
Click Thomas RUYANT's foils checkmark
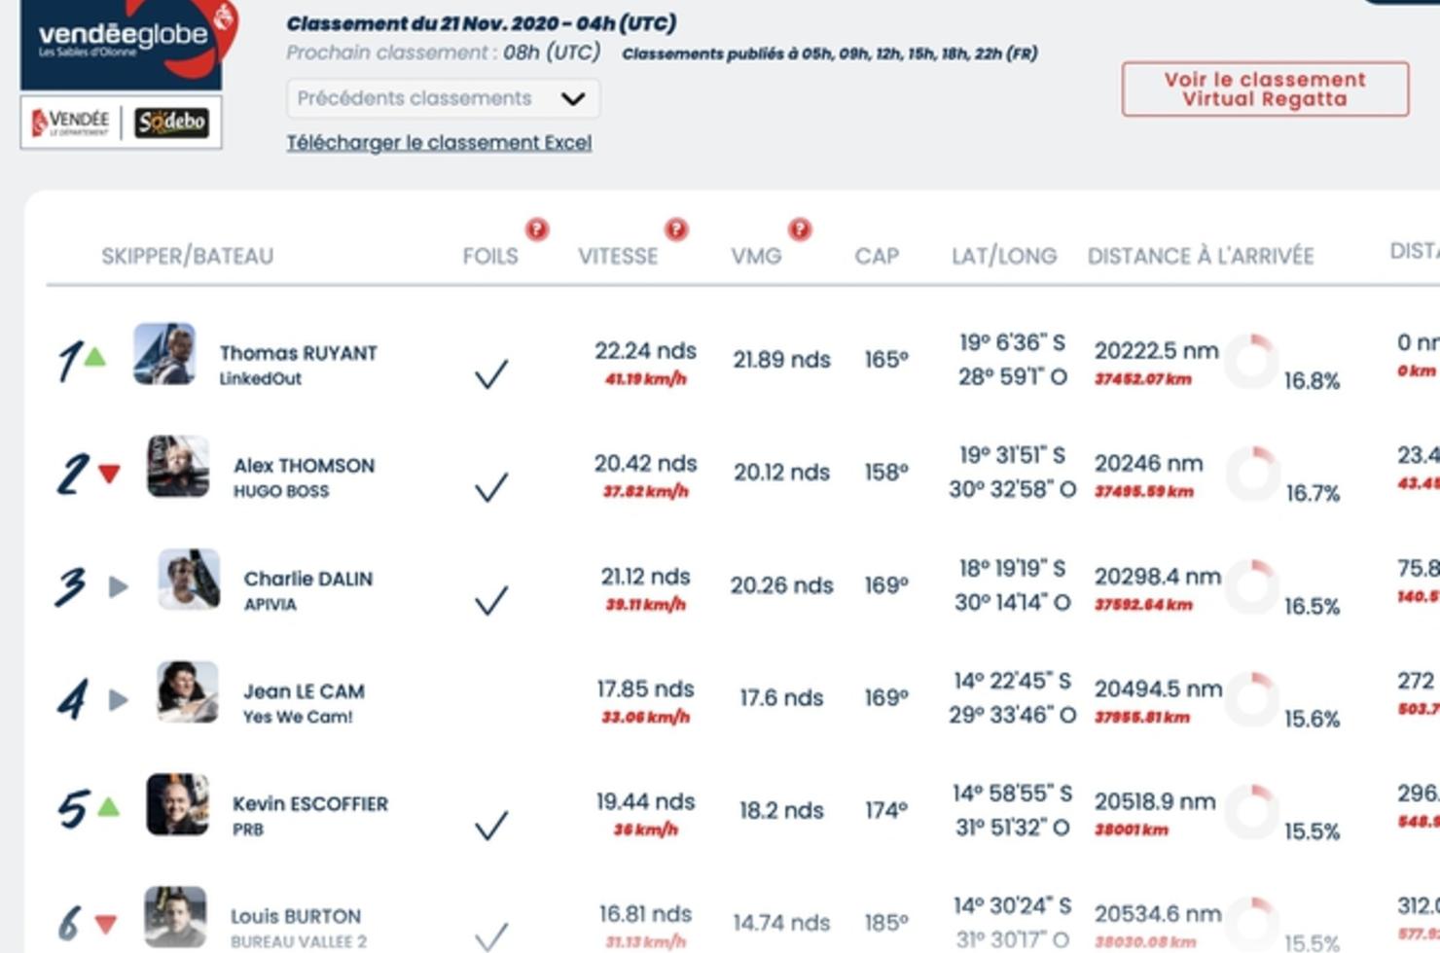(x=491, y=373)
